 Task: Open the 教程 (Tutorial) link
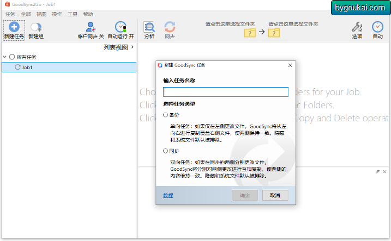tap(168, 195)
